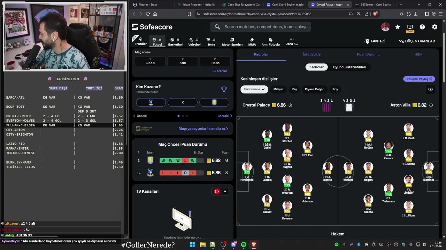
Task: Open the embed code icon
Action: [x=430, y=89]
